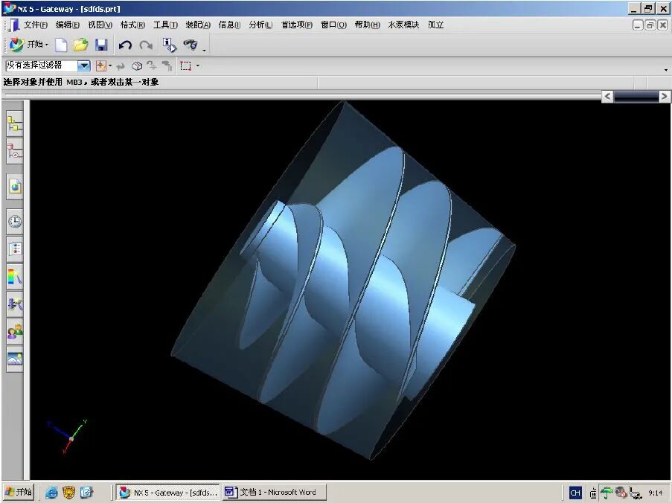This screenshot has height=503, width=672.
Task: Click the taskbar clock showing 9:14
Action: (656, 493)
